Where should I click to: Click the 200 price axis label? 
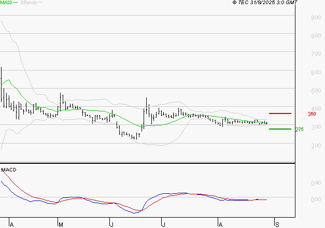point(316,146)
